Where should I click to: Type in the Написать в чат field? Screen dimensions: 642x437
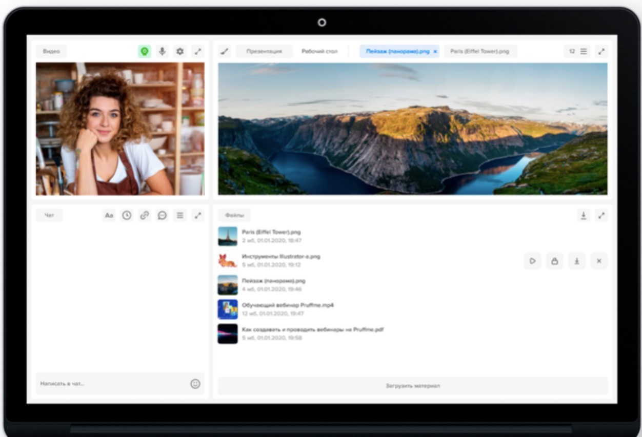pos(110,384)
